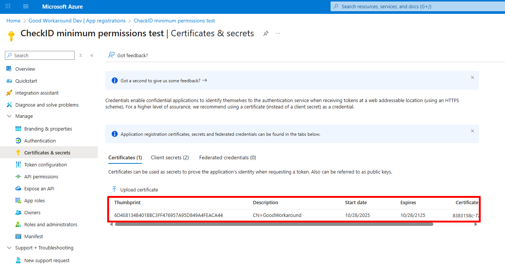
Task: Dismiss the feedback prompt banner
Action: point(472,77)
